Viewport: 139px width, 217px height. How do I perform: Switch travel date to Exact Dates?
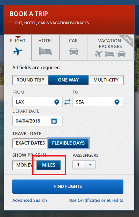[x=30, y=143]
